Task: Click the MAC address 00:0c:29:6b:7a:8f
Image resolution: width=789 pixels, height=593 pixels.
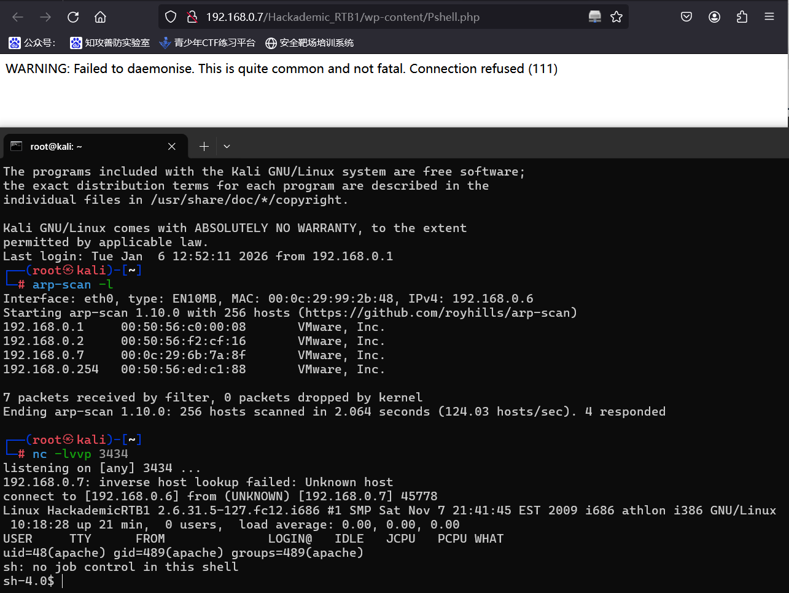Action: 183,355
